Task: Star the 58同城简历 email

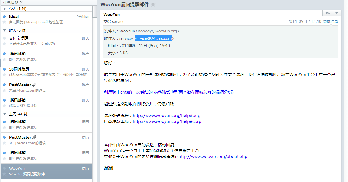Action: (4, 75)
